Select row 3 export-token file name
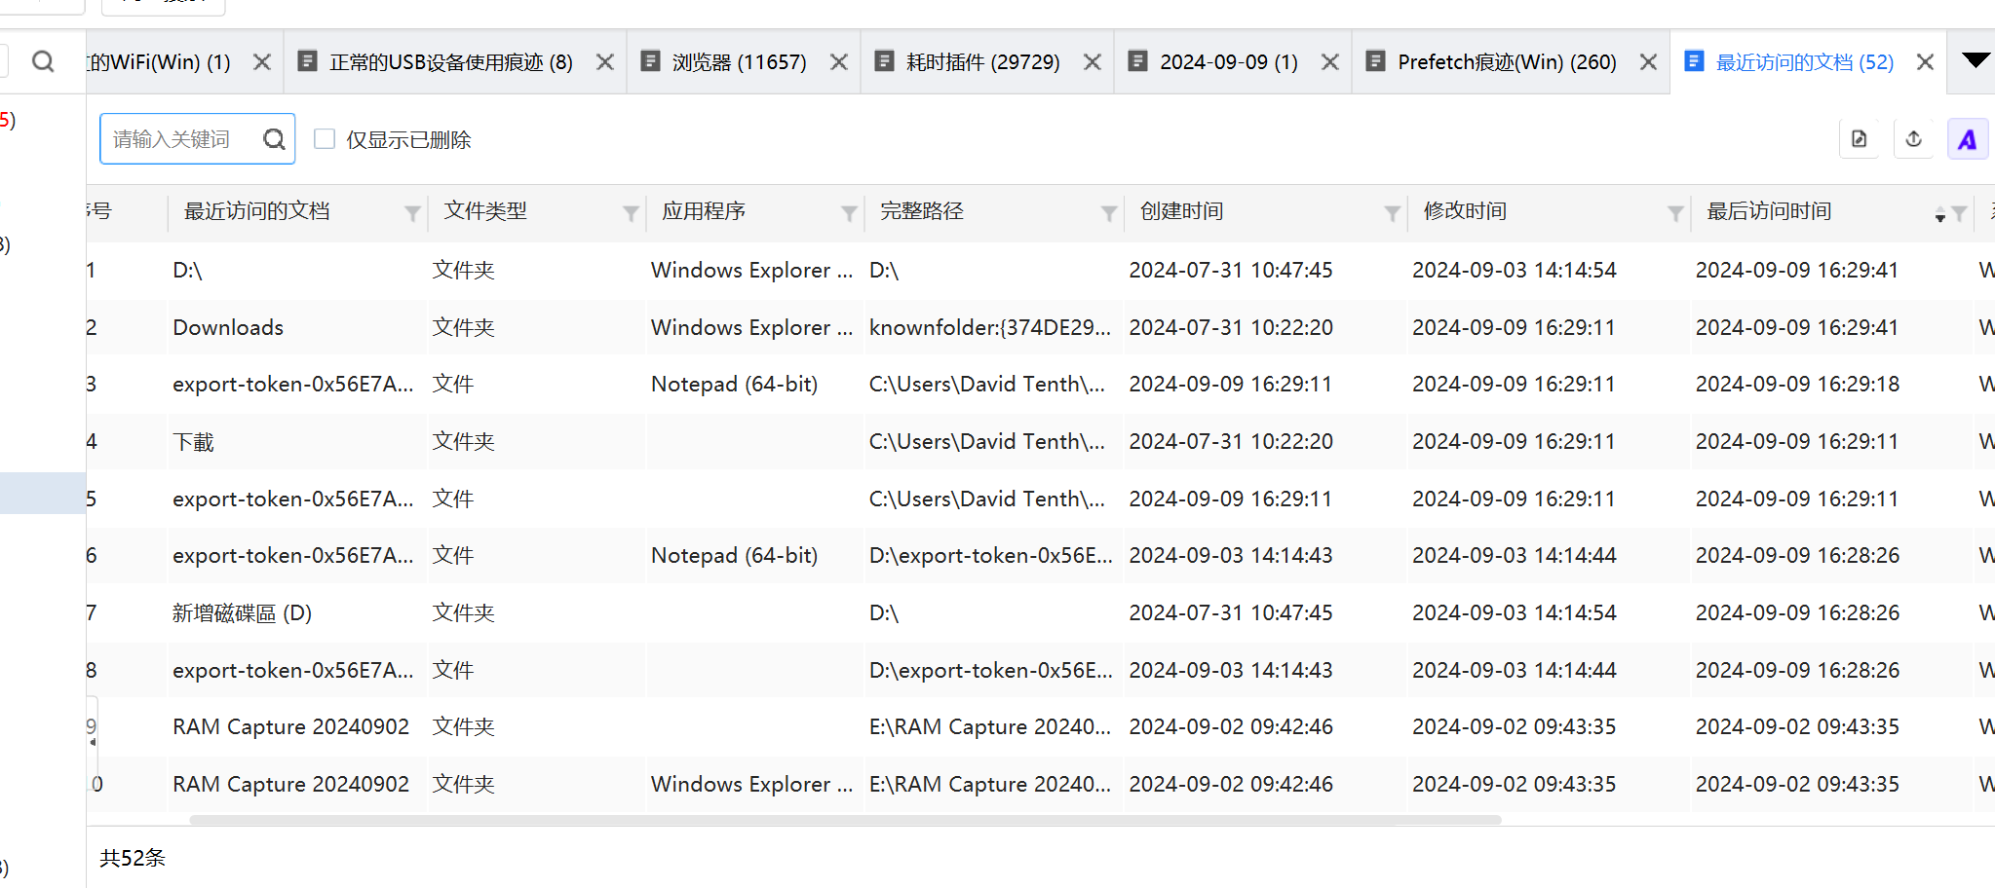Image resolution: width=1995 pixels, height=888 pixels. [293, 384]
